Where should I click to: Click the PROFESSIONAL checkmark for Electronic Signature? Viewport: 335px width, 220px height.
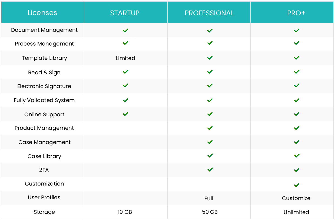pyautogui.click(x=210, y=86)
